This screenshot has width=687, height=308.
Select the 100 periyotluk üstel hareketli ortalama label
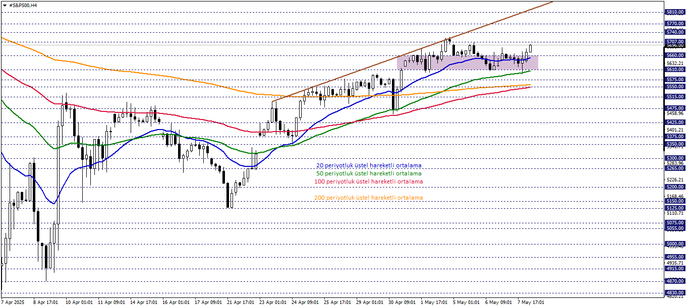(x=368, y=181)
